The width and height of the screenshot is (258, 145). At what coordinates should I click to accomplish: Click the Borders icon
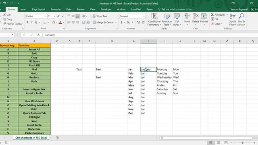coord(45,23)
